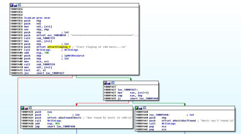Click the ScanLan procedure name
Image resolution: width=241 pixels, height=134 pixels.
tap(30, 18)
